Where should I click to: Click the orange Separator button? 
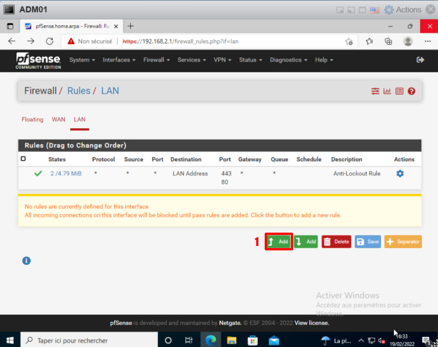[x=403, y=242]
